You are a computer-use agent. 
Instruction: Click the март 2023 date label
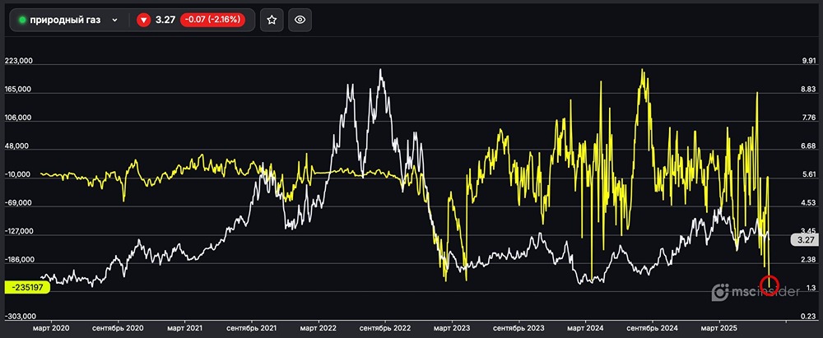pos(451,329)
